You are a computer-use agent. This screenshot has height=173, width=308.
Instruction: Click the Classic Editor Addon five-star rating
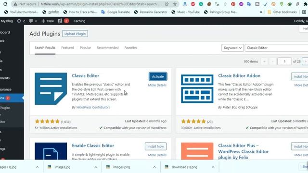(x=193, y=122)
